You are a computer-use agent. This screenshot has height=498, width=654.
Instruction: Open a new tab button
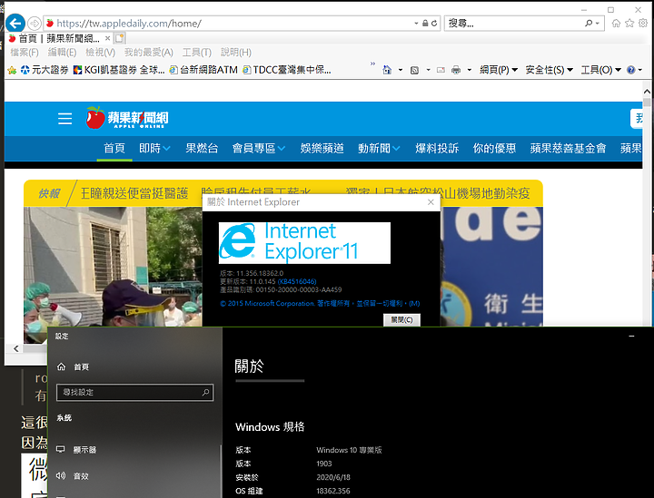120,38
